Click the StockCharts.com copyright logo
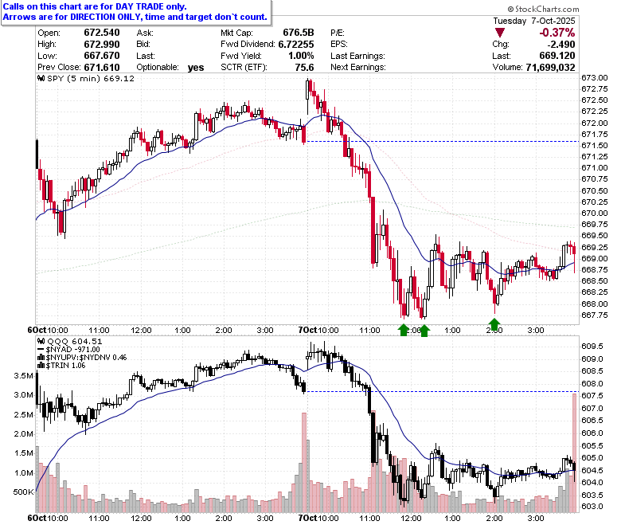The width and height of the screenshot is (621, 525). click(543, 9)
